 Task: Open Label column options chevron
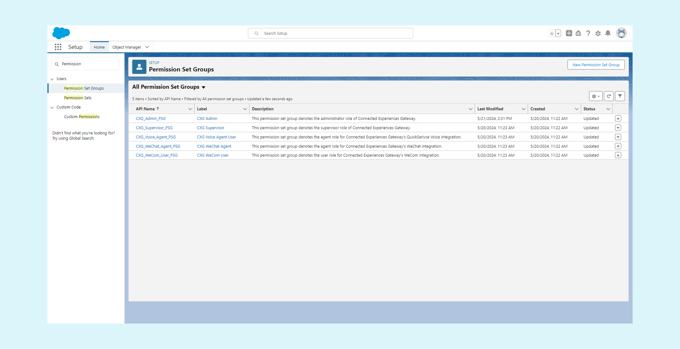point(245,109)
